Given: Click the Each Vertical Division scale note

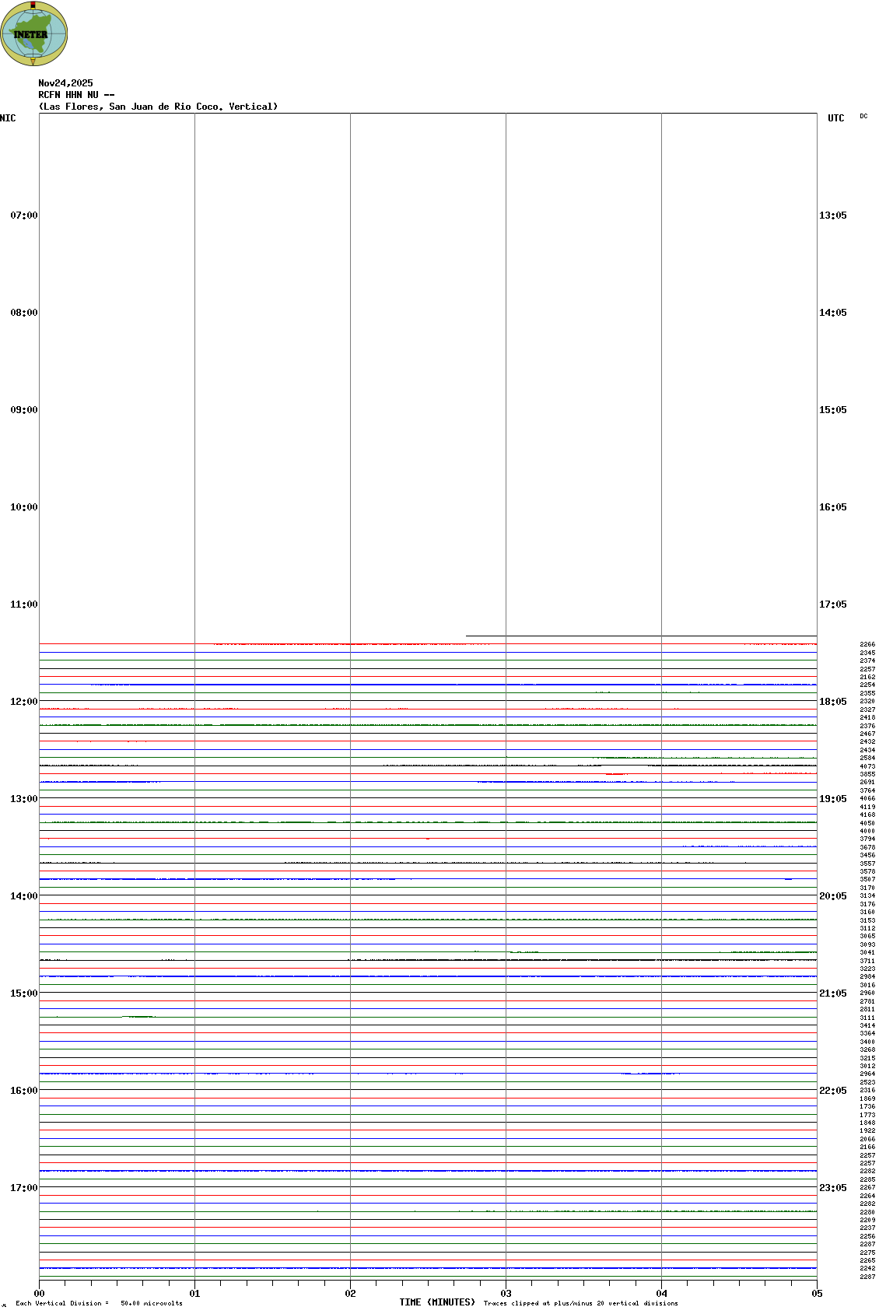Looking at the screenshot, I should click(x=99, y=1303).
